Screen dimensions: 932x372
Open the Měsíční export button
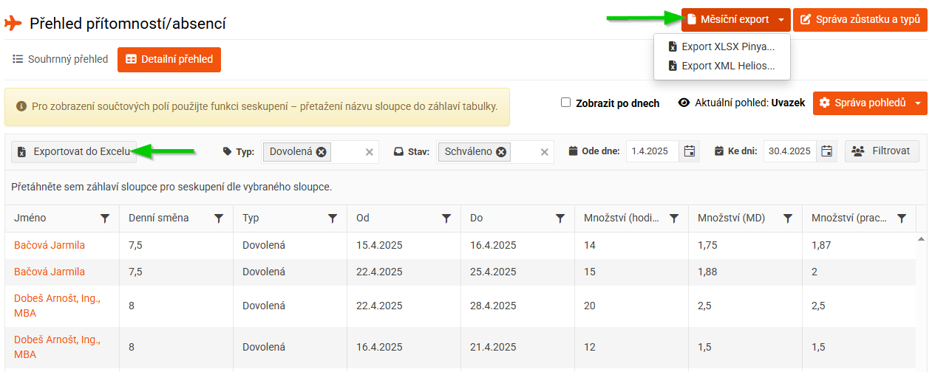[x=727, y=20]
